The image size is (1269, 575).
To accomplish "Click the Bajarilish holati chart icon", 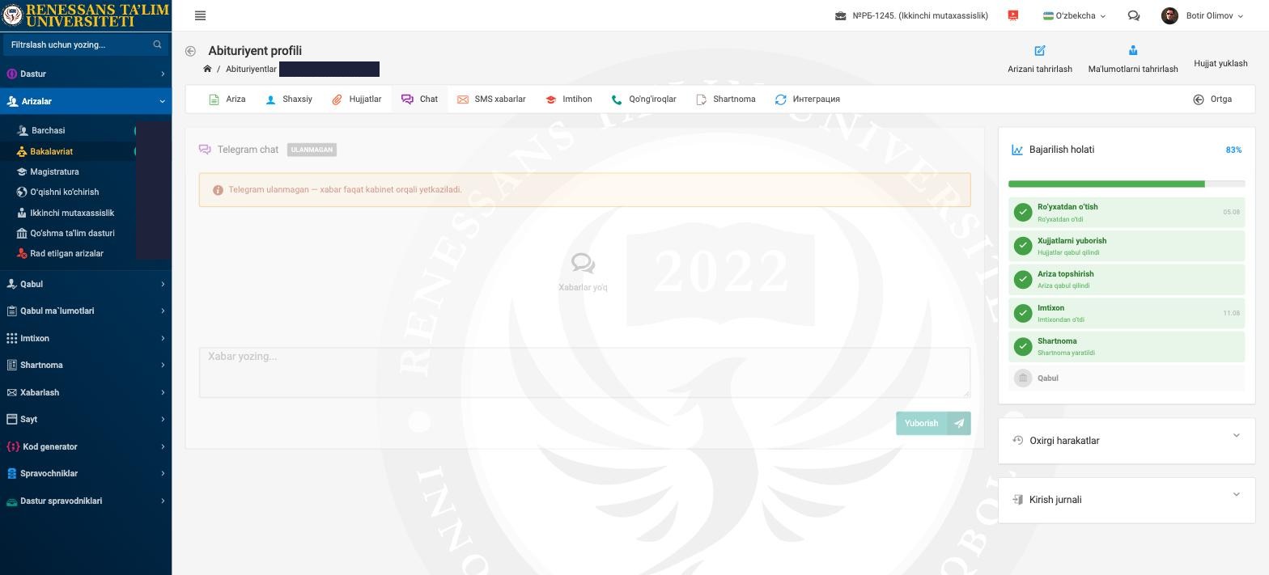I will [1017, 150].
